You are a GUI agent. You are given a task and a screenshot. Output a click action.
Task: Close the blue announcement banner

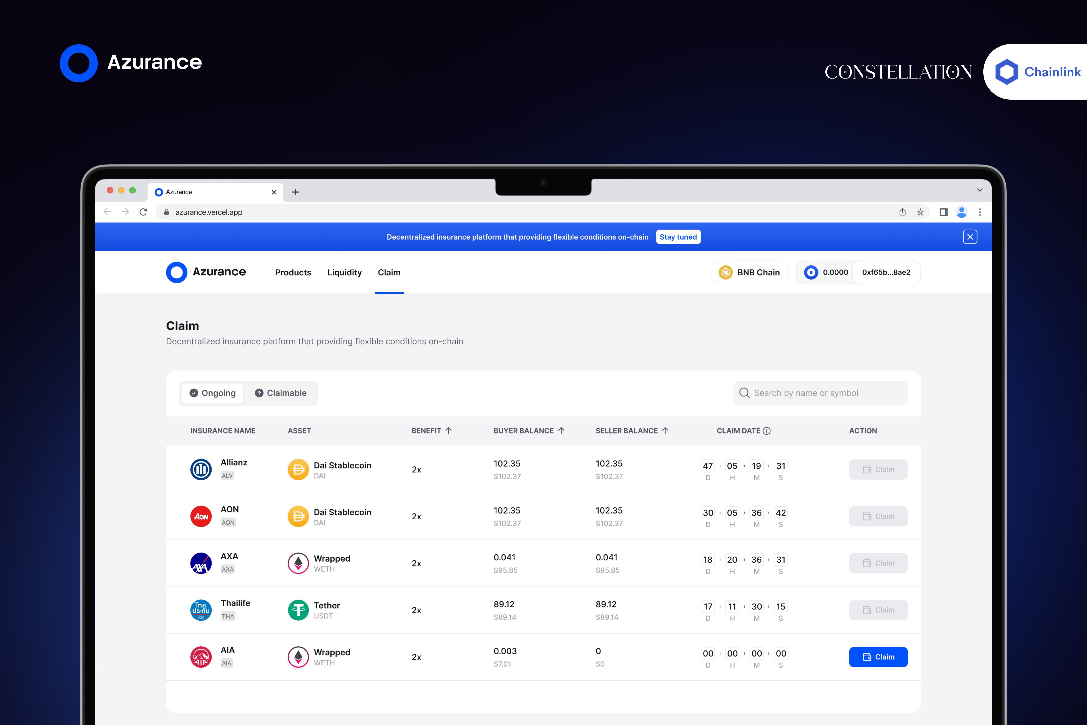coord(969,237)
